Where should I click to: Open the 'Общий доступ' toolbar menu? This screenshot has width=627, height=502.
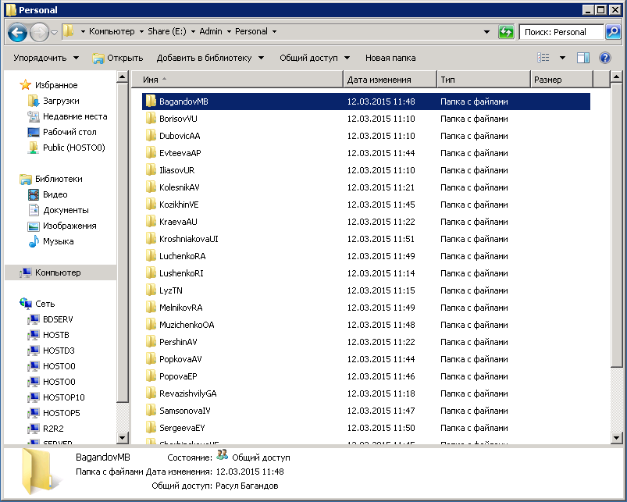[315, 58]
